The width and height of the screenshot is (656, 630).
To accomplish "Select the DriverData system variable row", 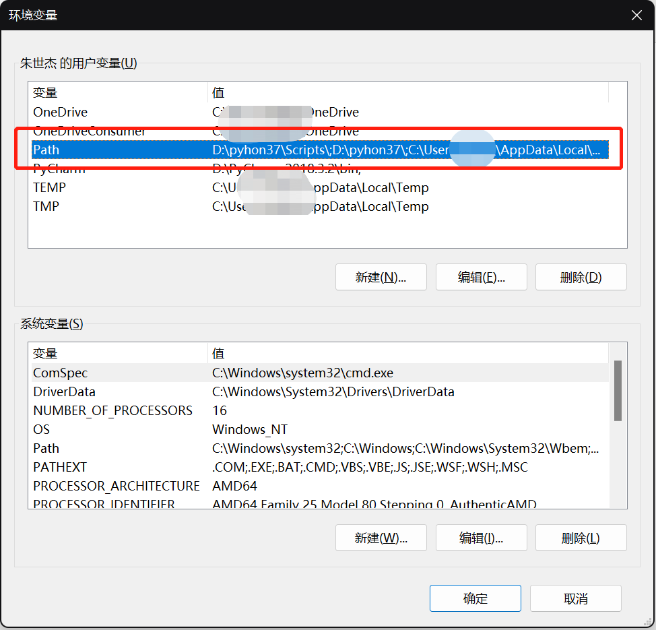I will (x=320, y=391).
